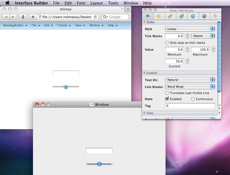Open the Window menu in NibApp page
The width and height of the screenshot is (230, 175).
click(x=96, y=25)
